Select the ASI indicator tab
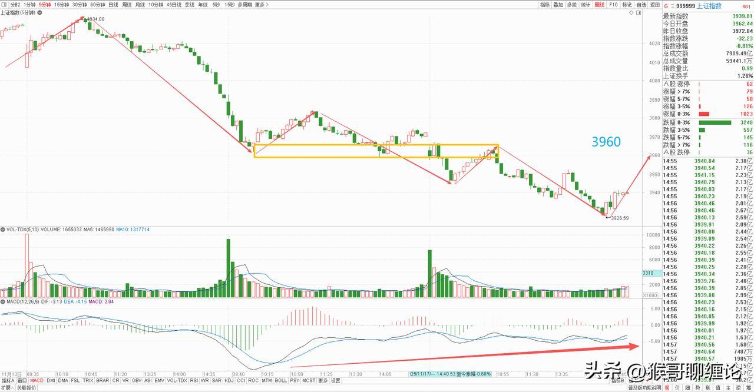The image size is (754, 392). (148, 380)
